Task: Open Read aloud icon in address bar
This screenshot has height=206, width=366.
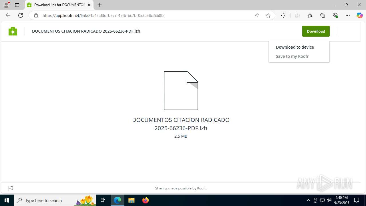Action: [x=257, y=15]
